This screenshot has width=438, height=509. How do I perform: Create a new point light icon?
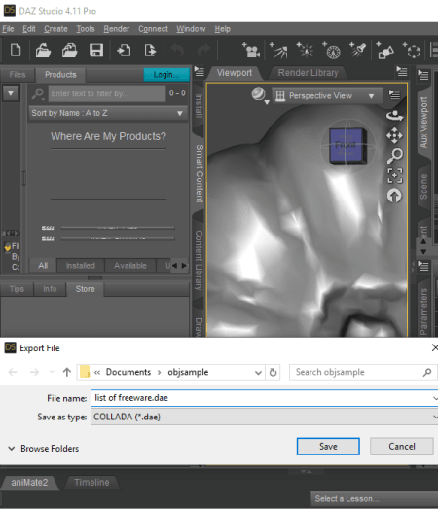[305, 50]
